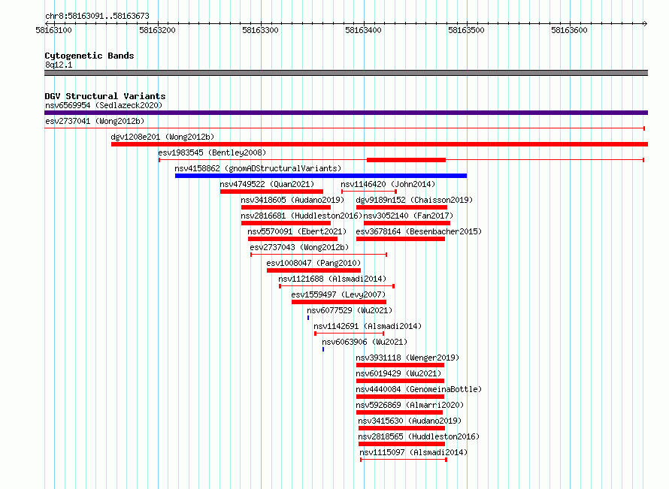
Task: Select thin red line under nsv1146420
Action: click(369, 192)
